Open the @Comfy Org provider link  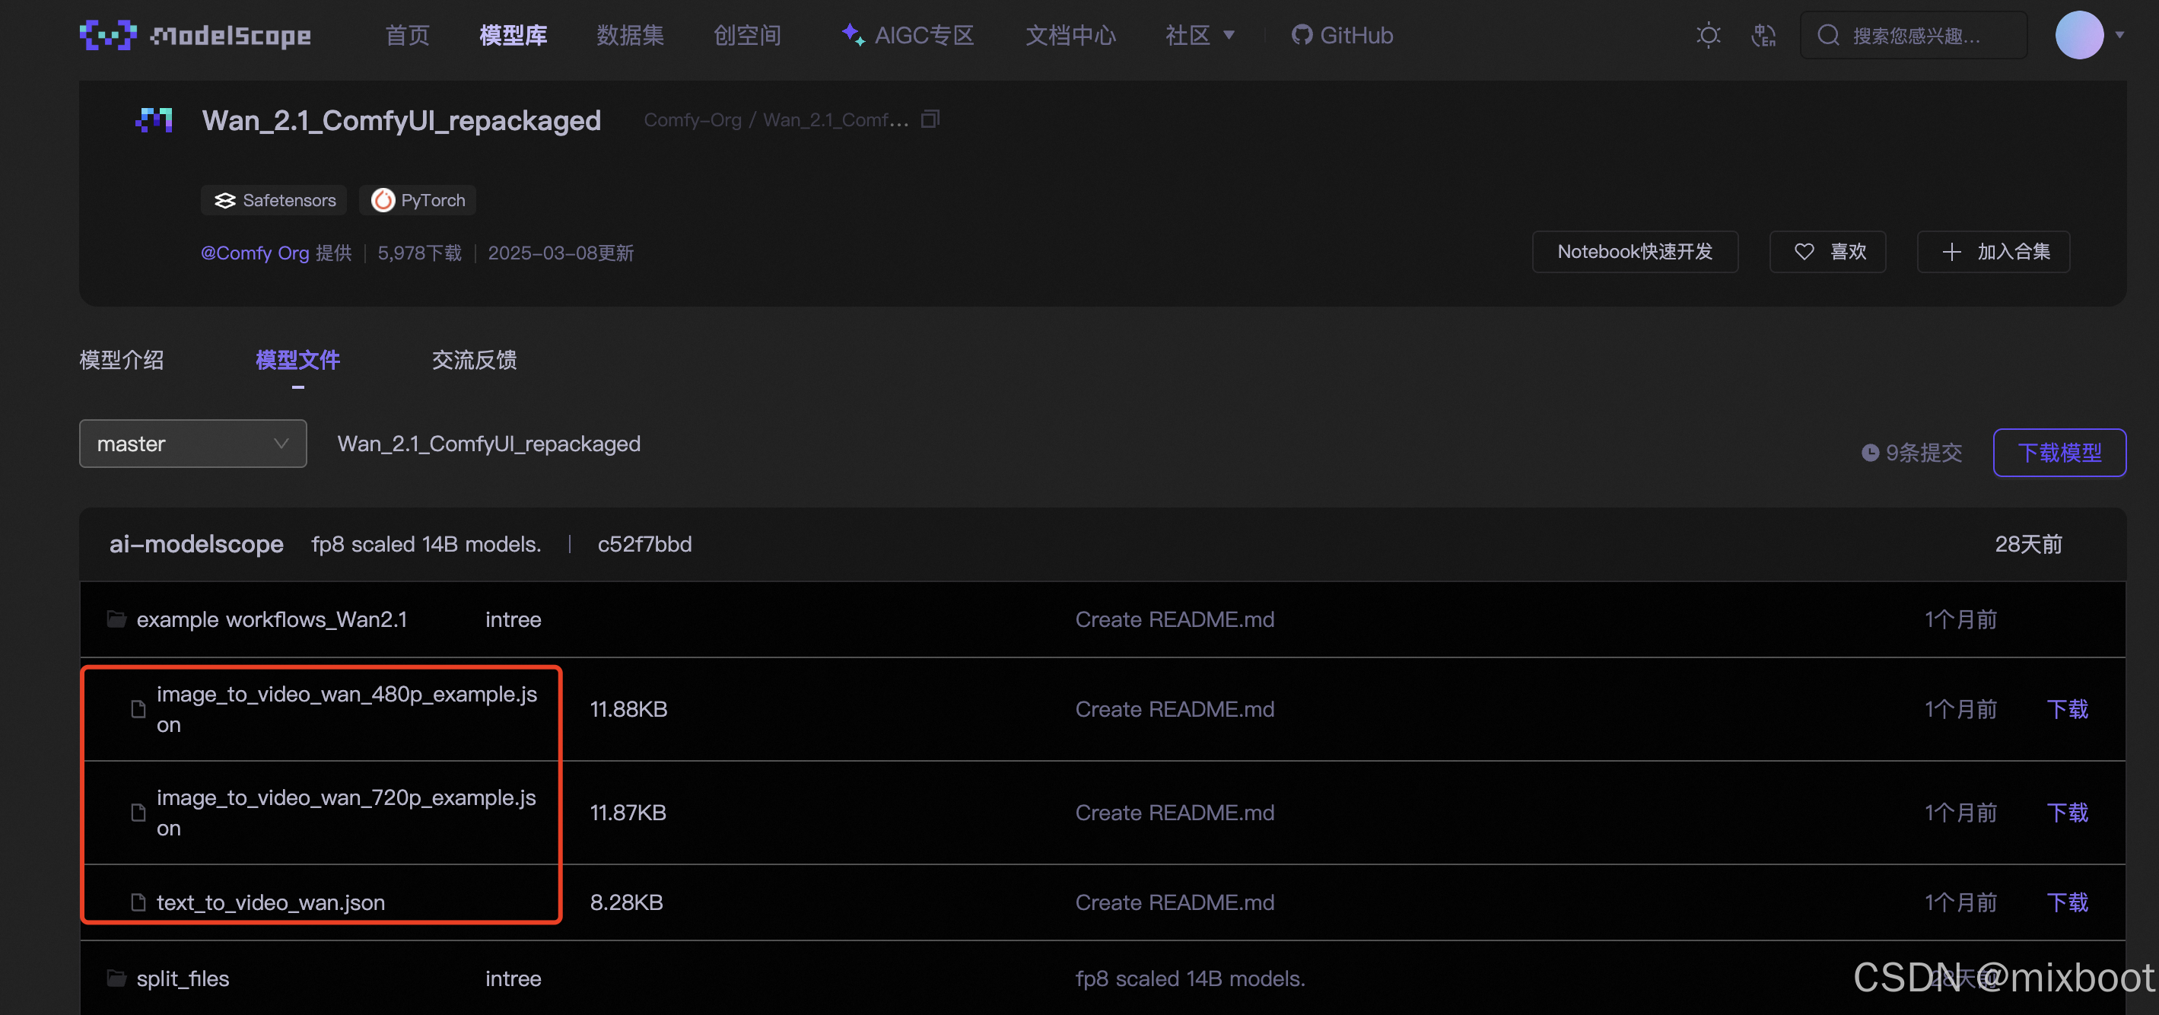click(255, 253)
